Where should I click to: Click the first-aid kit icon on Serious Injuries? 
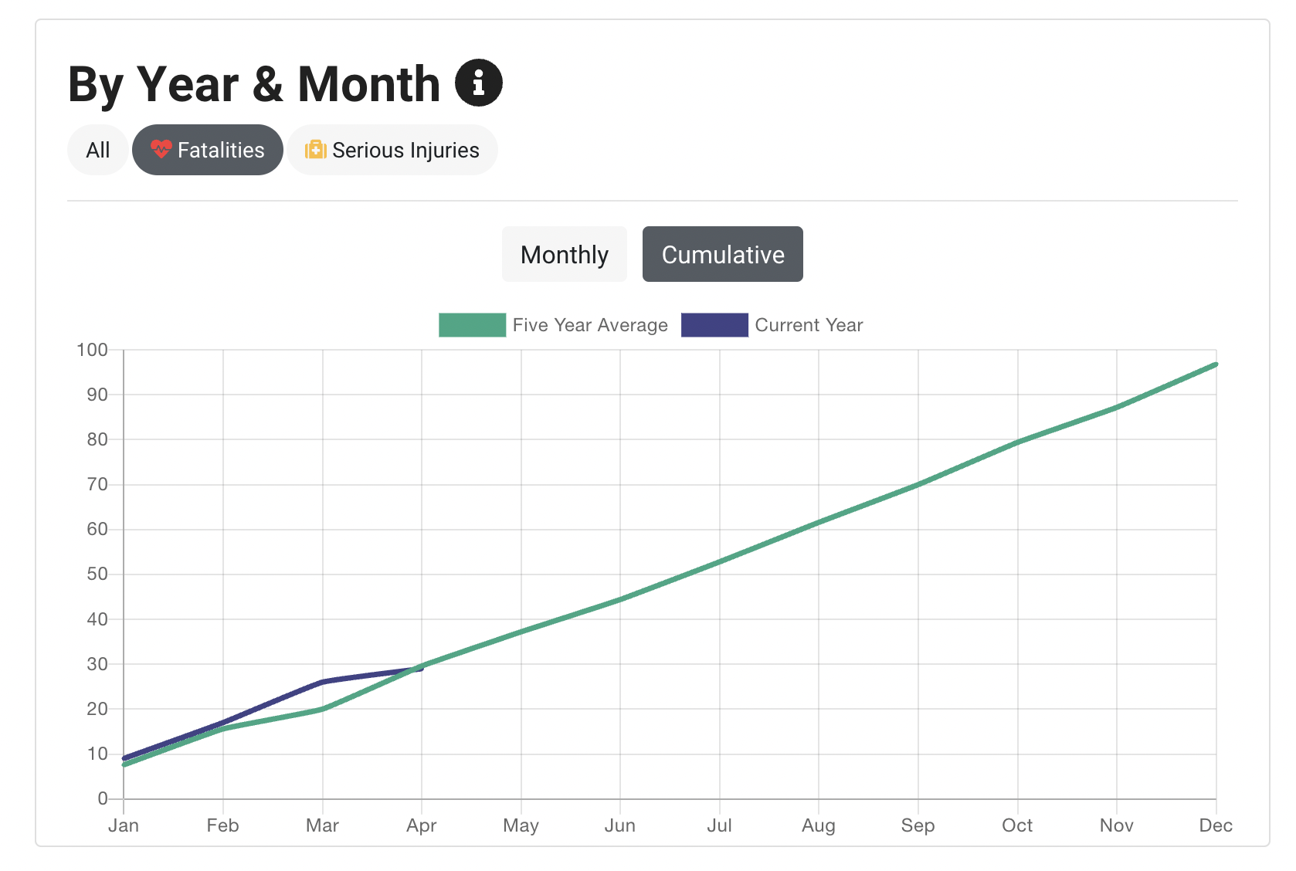coord(316,151)
